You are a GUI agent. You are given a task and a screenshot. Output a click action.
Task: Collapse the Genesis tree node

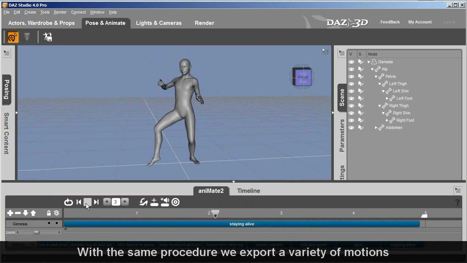pos(368,62)
